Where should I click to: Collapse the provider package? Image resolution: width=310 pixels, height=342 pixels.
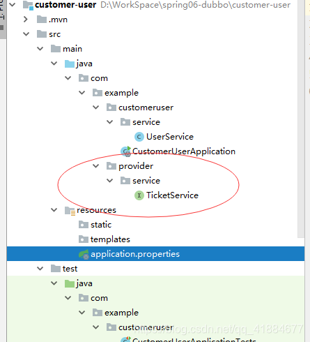click(96, 166)
